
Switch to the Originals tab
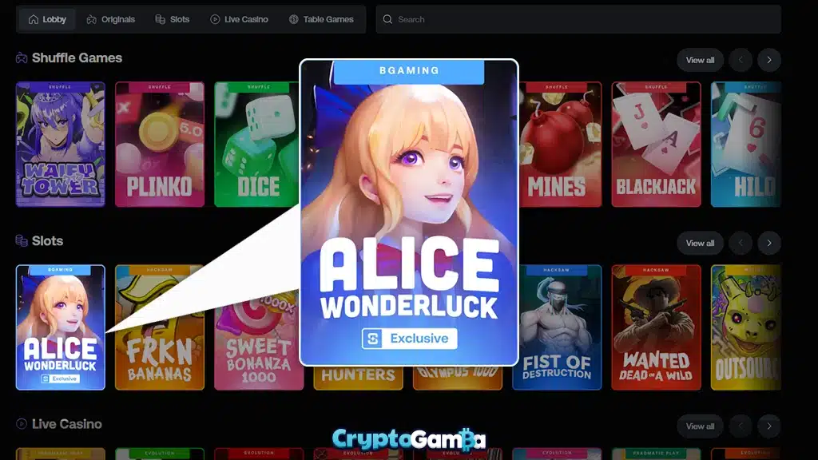coord(110,19)
